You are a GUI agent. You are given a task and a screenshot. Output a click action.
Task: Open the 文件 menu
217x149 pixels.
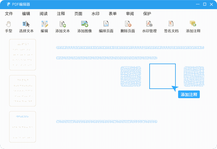9,14
